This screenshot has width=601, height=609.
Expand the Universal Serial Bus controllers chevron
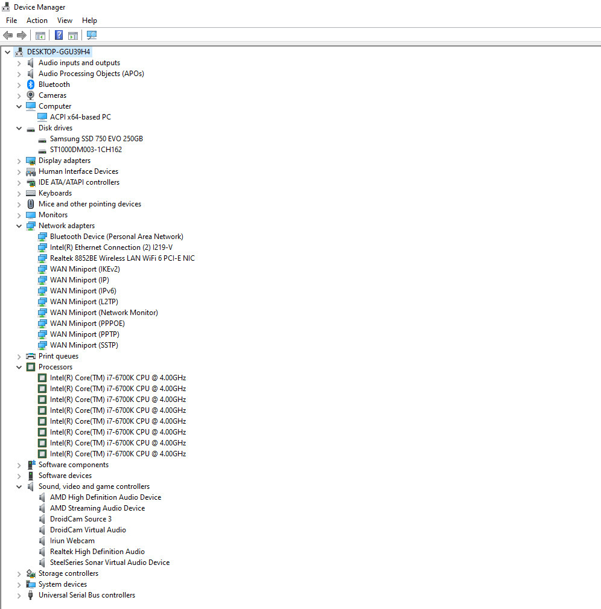pyautogui.click(x=19, y=596)
